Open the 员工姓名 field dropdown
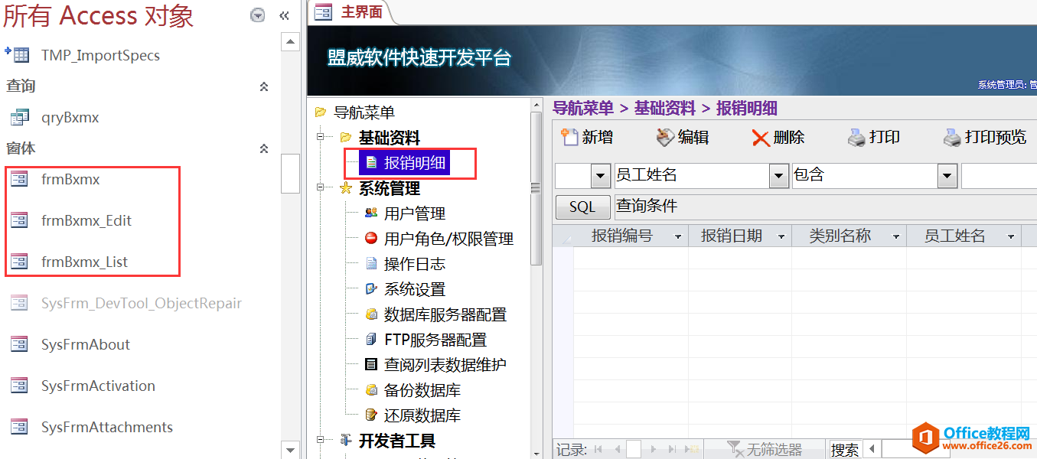 (779, 176)
